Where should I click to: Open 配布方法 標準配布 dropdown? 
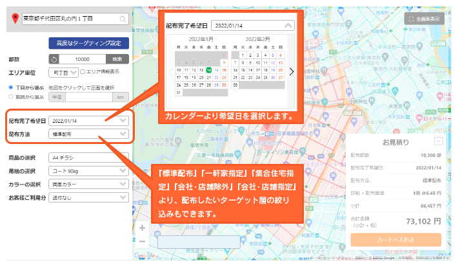pos(88,134)
